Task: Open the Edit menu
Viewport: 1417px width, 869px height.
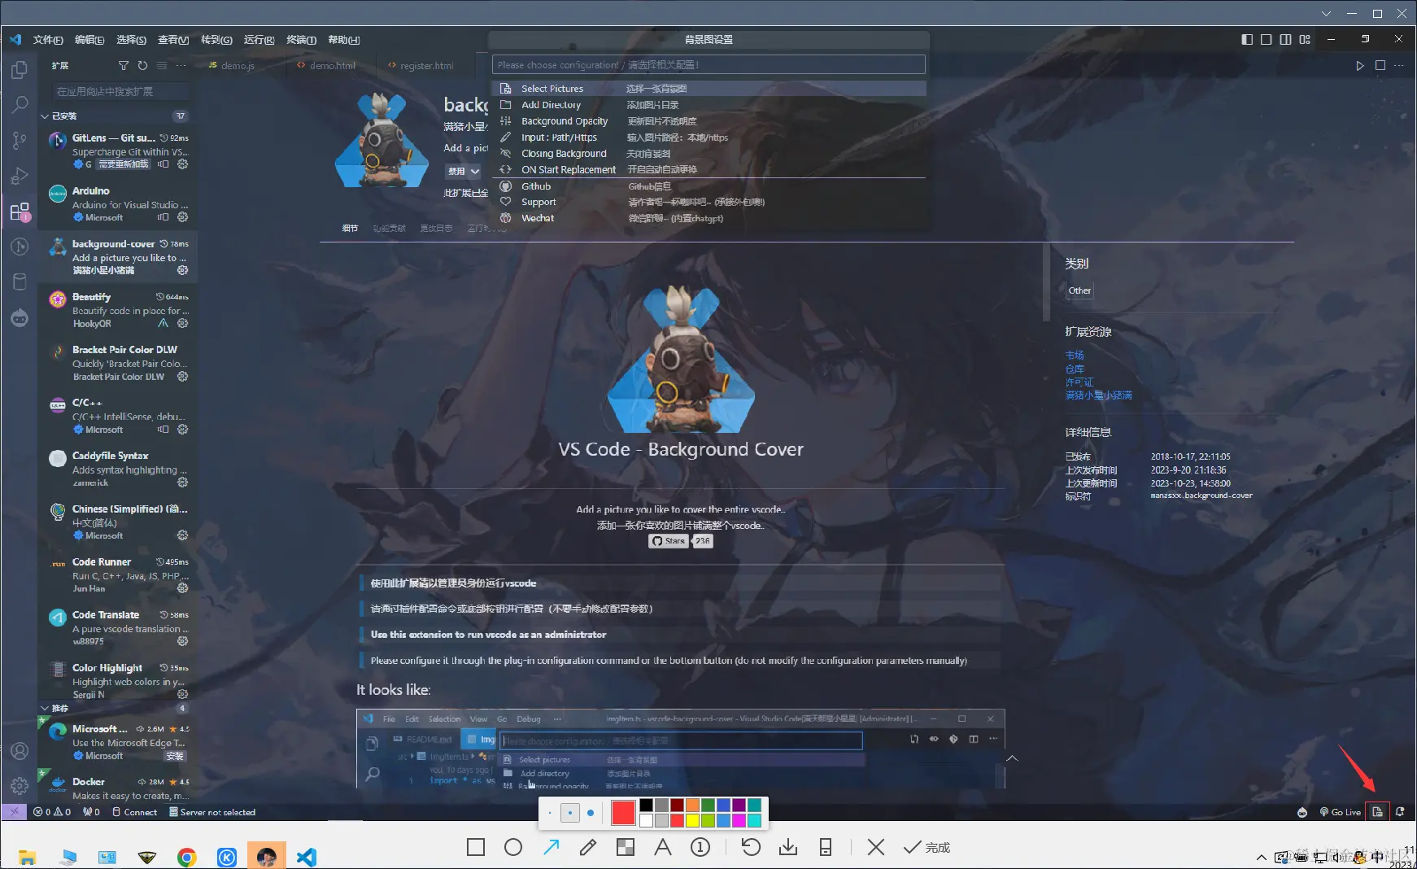Action: coord(89,40)
